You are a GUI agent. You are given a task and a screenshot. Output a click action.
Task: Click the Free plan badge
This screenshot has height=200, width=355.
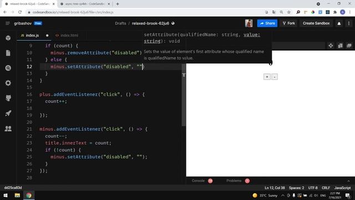(38, 23)
